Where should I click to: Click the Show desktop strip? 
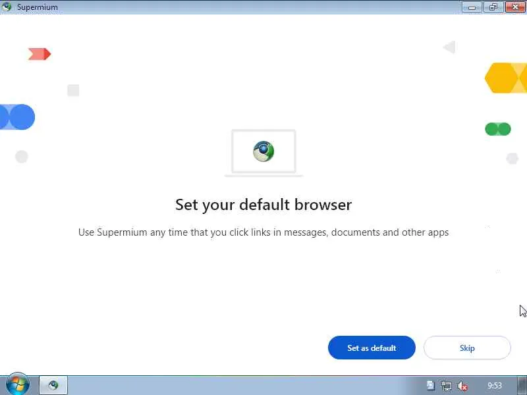522,386
